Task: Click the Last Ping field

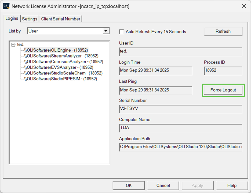Action: coord(156,91)
